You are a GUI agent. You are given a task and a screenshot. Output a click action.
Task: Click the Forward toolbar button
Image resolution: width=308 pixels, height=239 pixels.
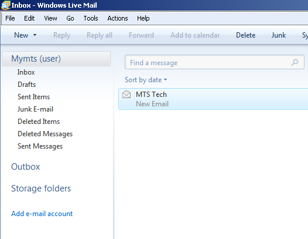coord(141,35)
